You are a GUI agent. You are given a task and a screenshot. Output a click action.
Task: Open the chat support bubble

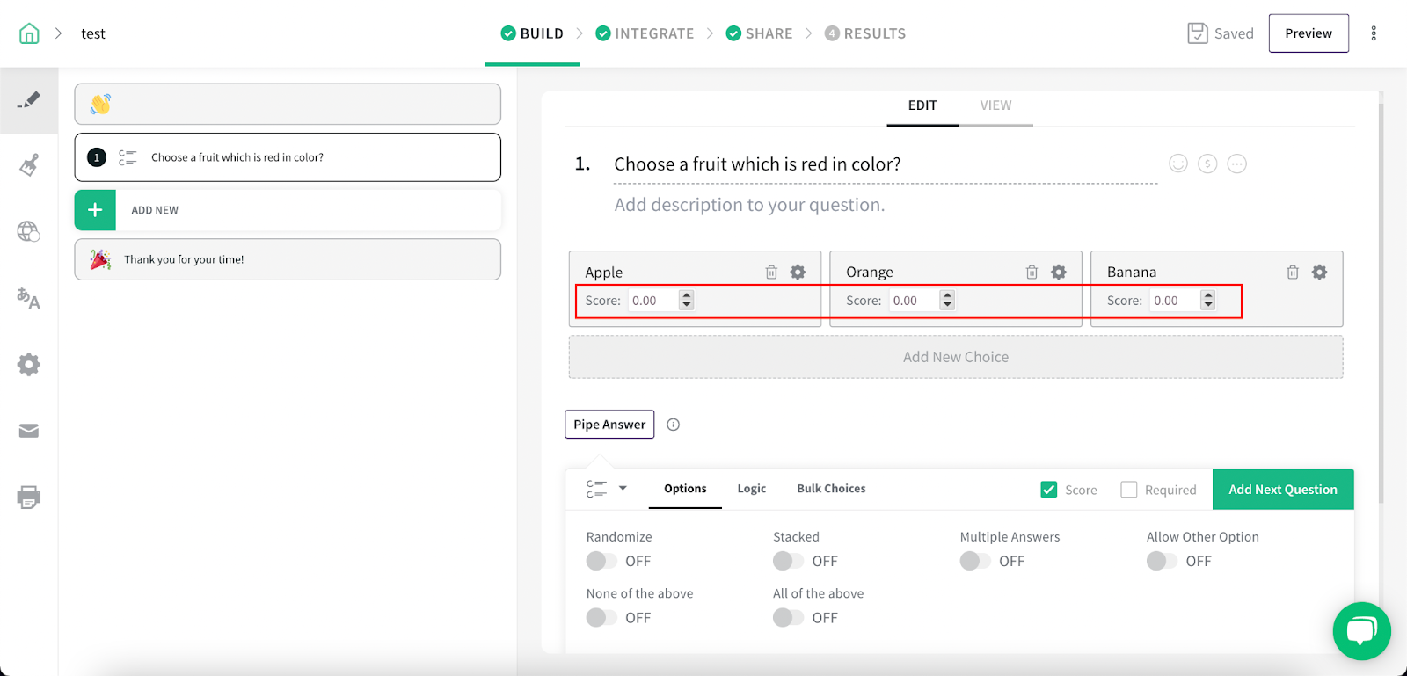click(x=1361, y=630)
